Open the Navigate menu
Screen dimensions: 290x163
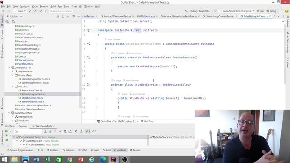(x=25, y=6)
